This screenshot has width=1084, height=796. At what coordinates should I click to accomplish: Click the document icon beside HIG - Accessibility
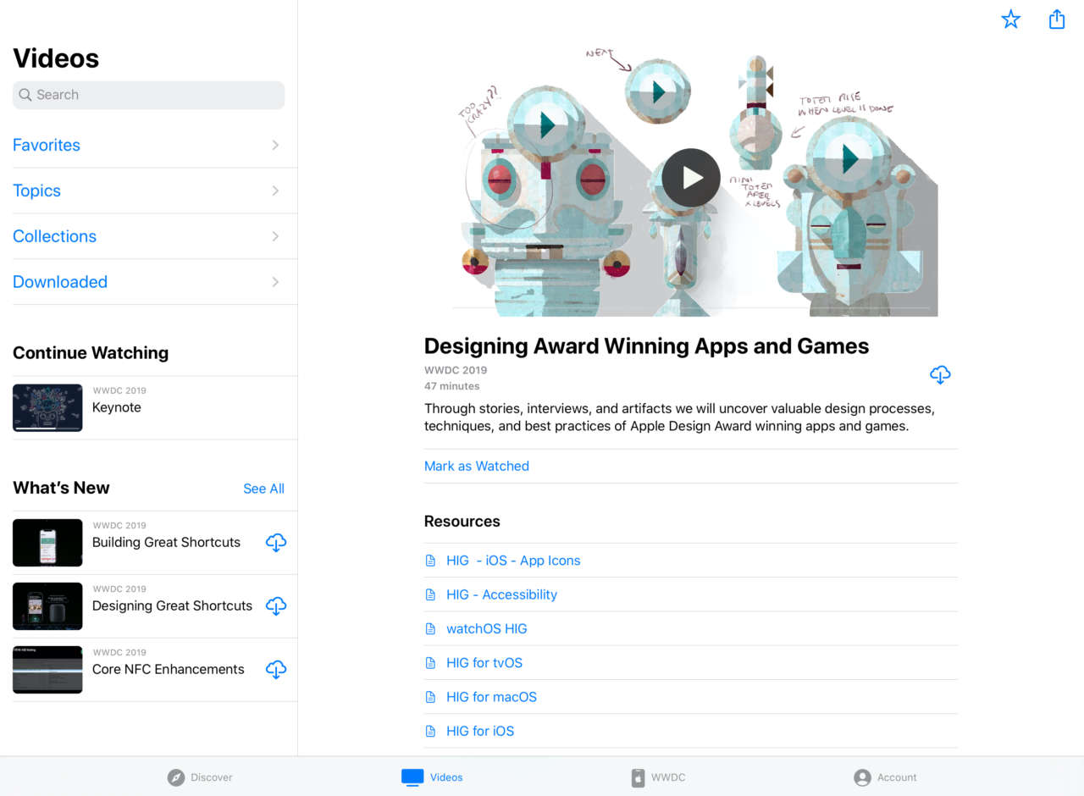point(430,594)
